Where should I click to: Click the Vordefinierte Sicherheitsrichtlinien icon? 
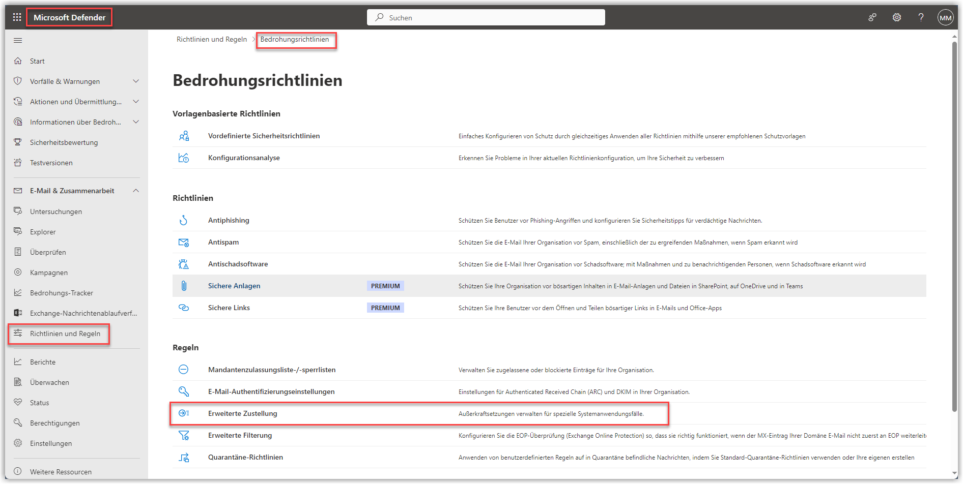pyautogui.click(x=184, y=136)
